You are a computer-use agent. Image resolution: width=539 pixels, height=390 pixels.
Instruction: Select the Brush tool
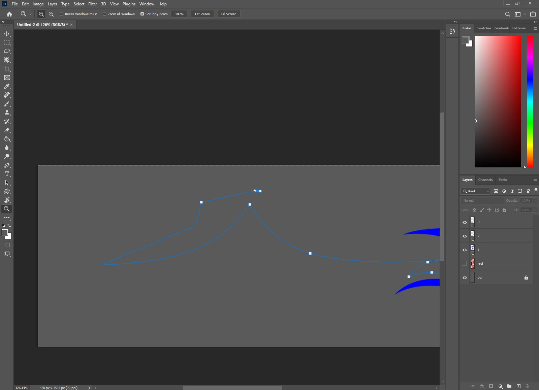[7, 104]
